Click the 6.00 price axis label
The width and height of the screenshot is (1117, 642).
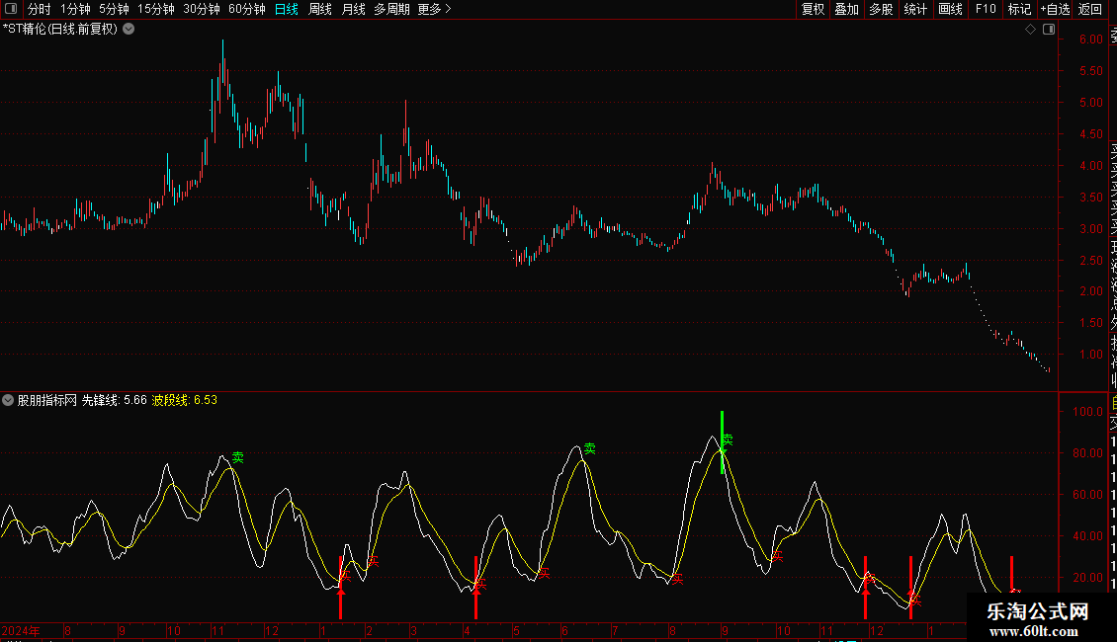1091,40
